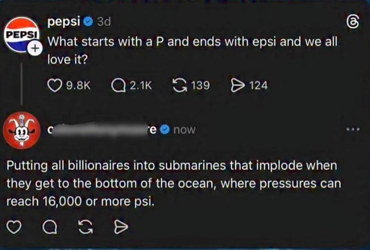Screen dimensions: 370x250
Task: Follow Pepsi via the plus badge on its avatar
Action: pyautogui.click(x=35, y=48)
